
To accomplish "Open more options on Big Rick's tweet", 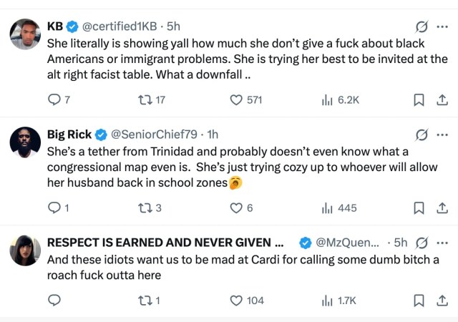I will click(442, 135).
